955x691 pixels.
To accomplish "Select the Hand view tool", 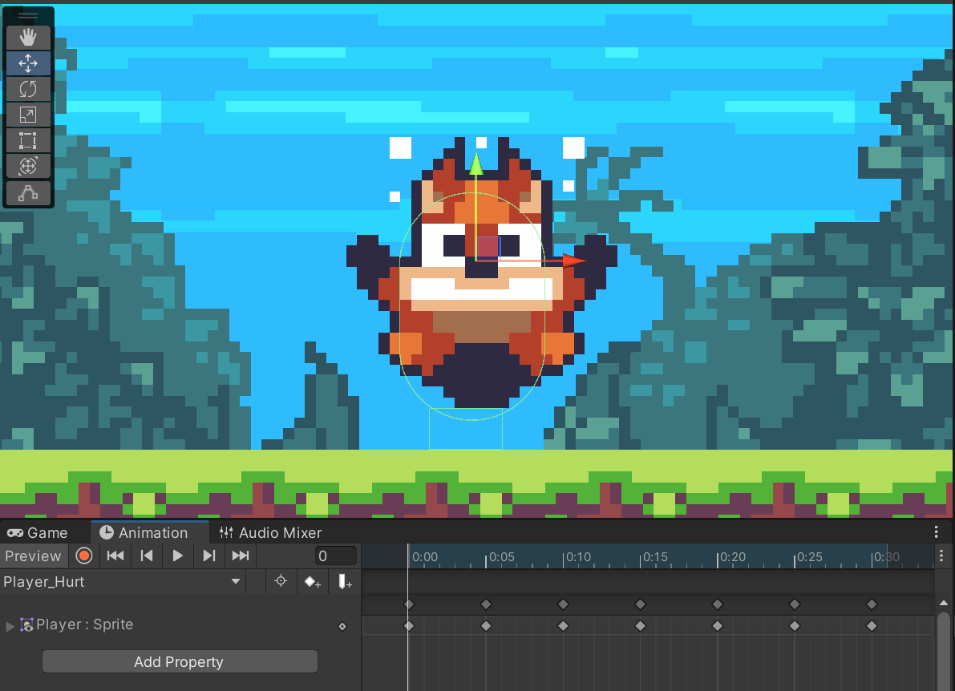I will click(28, 38).
